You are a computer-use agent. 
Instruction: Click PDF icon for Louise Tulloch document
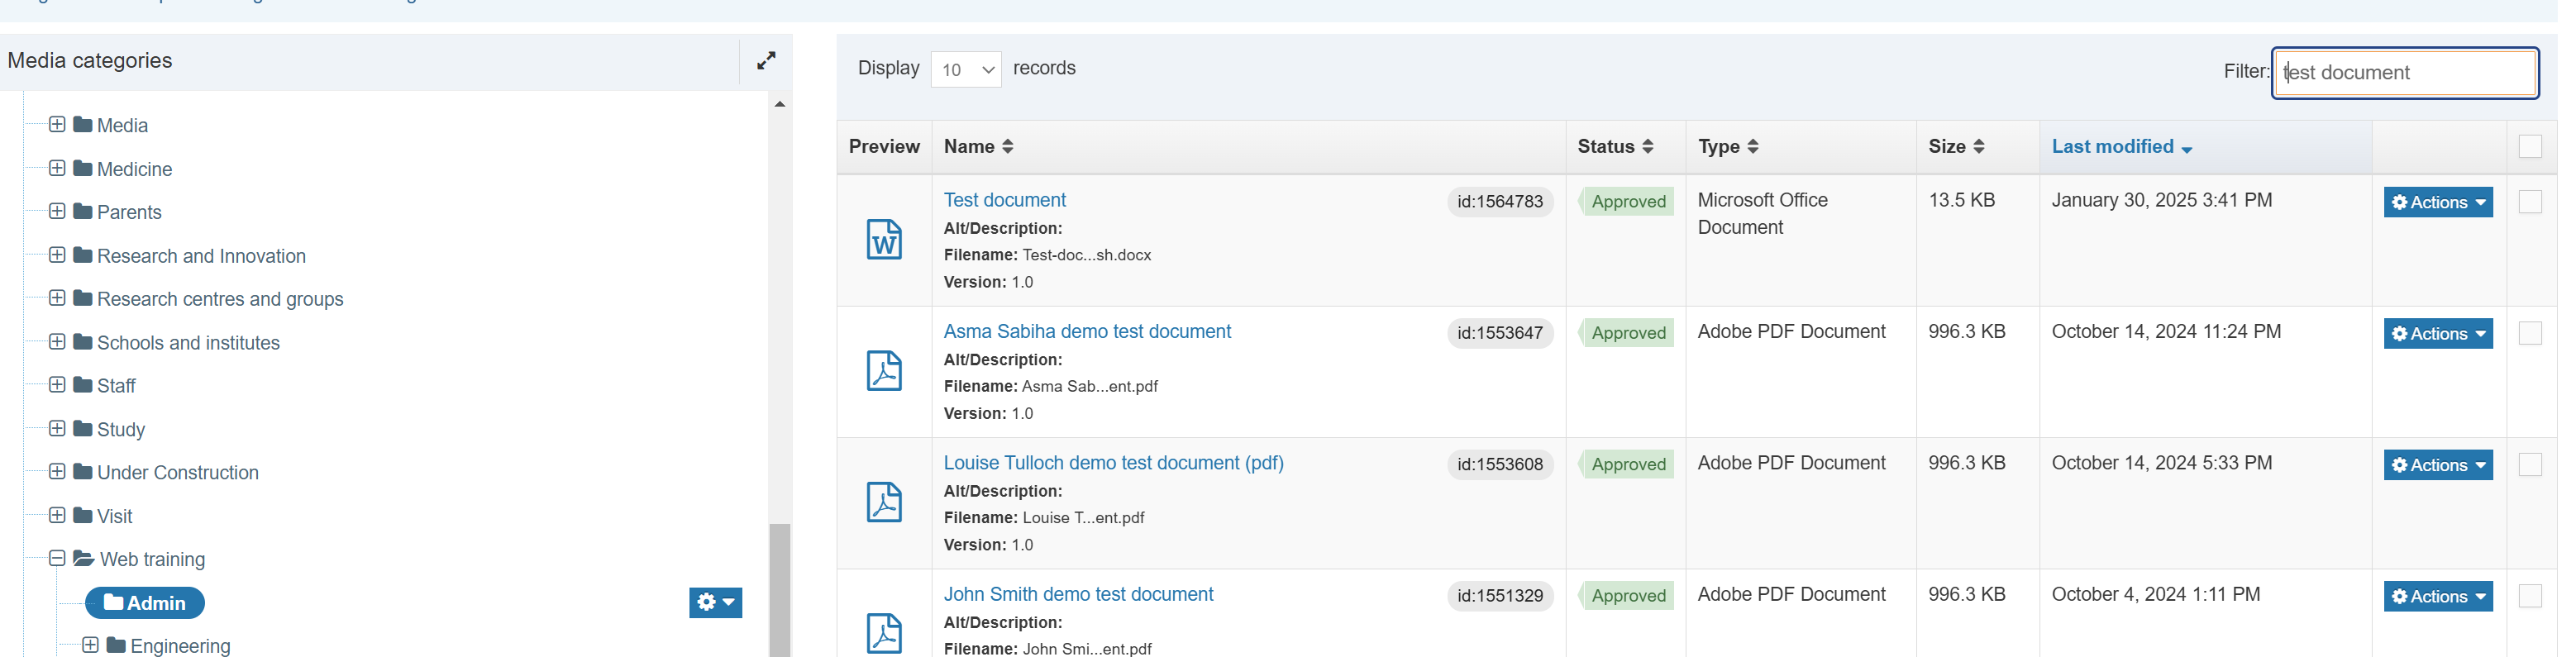tap(883, 502)
